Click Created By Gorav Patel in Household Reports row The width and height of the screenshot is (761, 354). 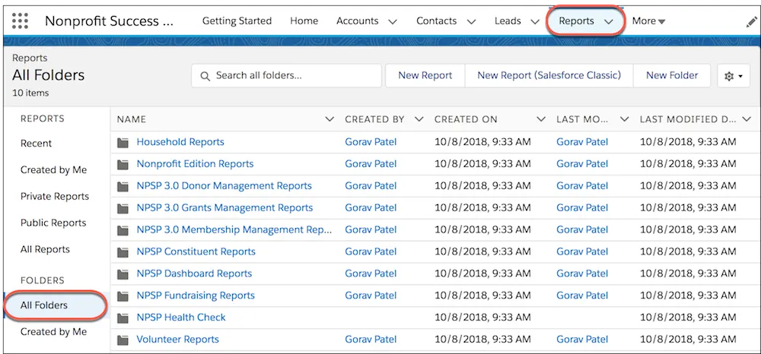pos(371,142)
